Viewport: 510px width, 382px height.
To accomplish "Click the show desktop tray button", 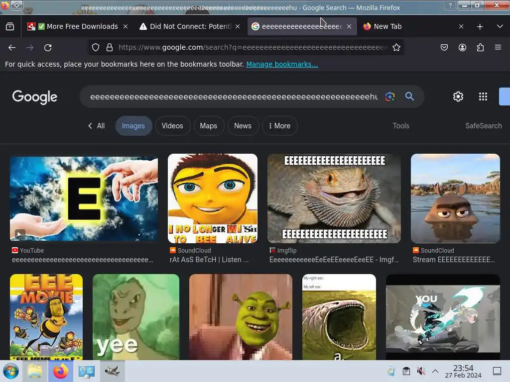I will coord(497,371).
